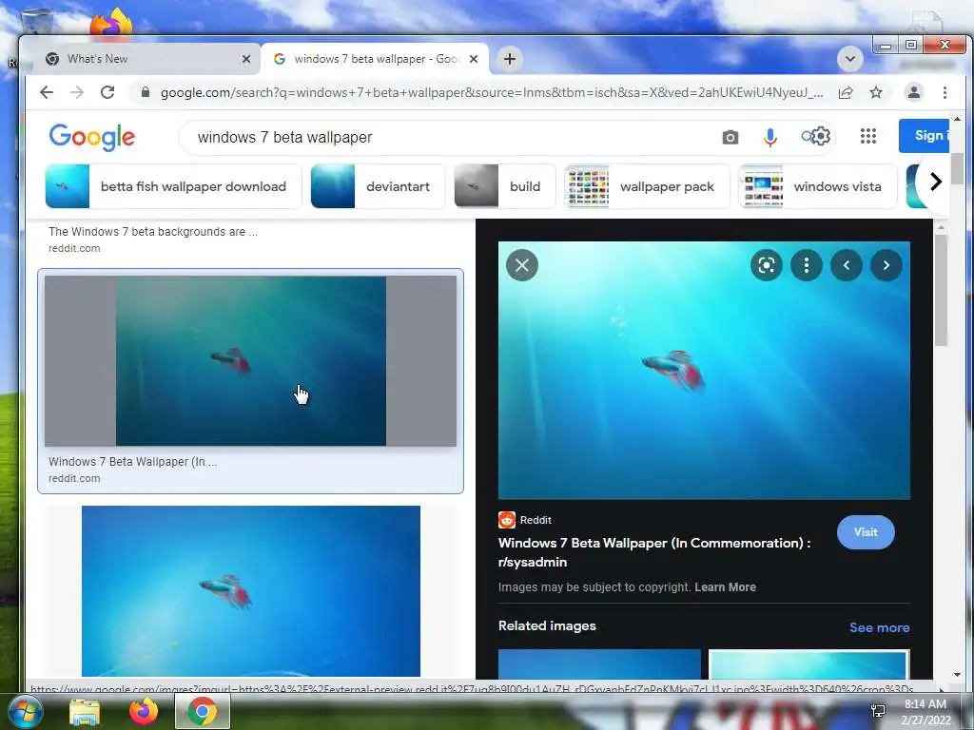Click the large betta fish preview image
Viewport: 974px width, 730px height.
[704, 371]
